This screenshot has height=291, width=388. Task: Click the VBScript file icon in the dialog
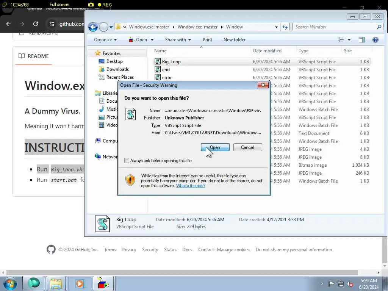(x=130, y=114)
